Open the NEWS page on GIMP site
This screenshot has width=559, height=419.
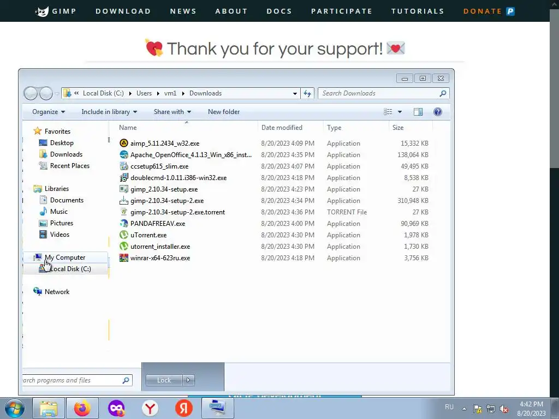[x=183, y=11]
